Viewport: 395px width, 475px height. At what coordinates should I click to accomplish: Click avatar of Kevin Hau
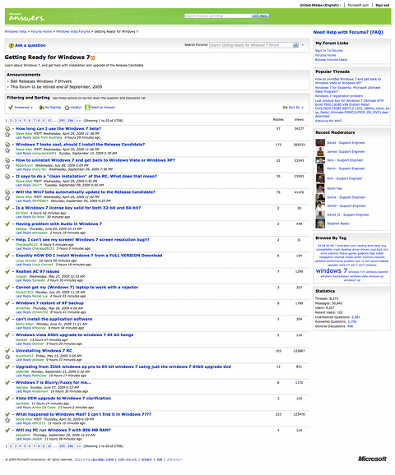click(320, 188)
